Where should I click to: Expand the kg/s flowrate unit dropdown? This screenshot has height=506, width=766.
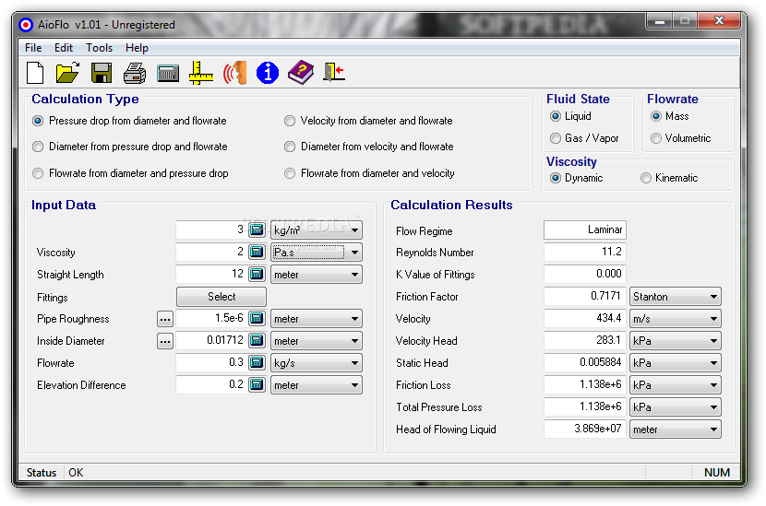pos(317,362)
